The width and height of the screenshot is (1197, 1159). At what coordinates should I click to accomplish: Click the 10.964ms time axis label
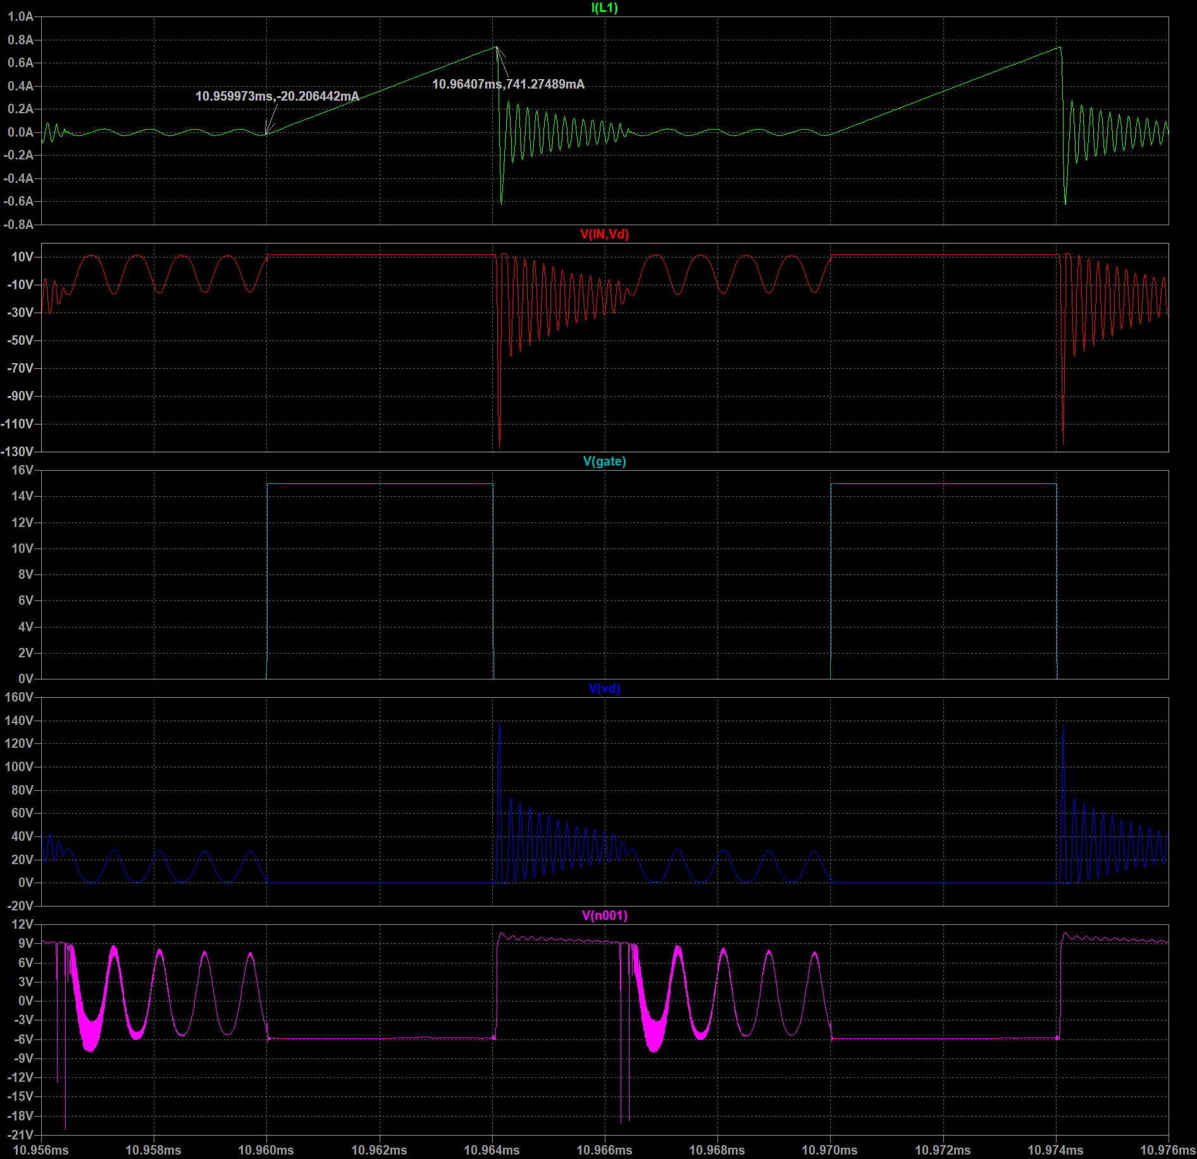[x=492, y=1150]
